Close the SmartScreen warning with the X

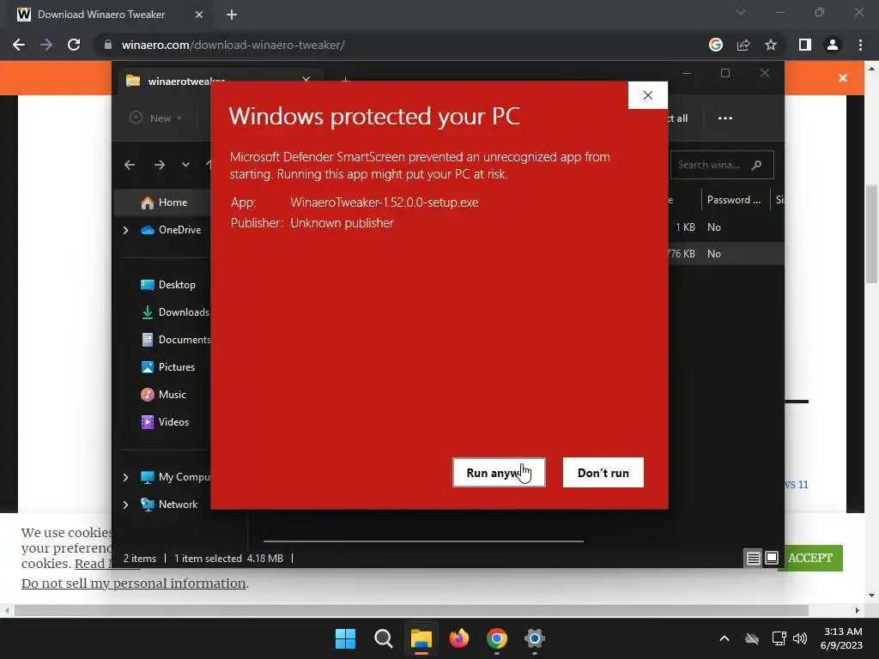648,95
